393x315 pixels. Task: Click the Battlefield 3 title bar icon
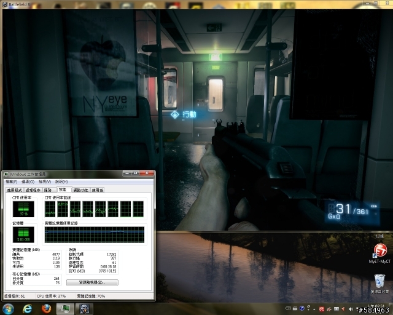pos(5,4)
